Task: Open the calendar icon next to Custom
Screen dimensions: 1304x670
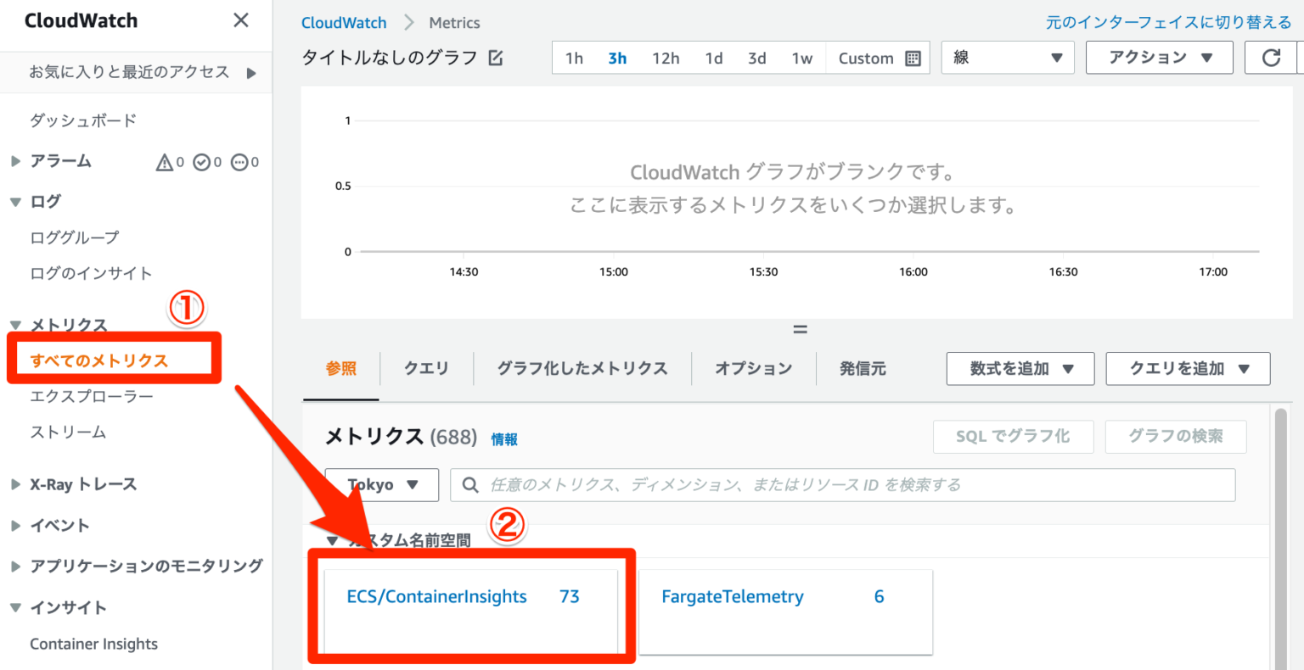Action: click(x=914, y=58)
